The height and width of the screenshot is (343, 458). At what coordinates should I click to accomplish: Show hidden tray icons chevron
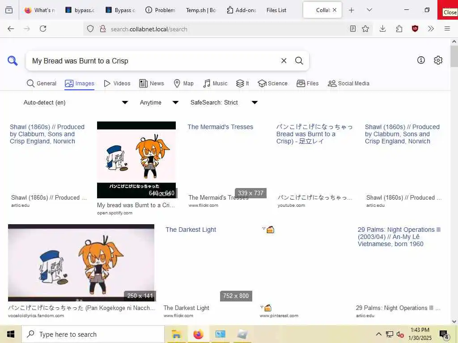[x=378, y=334]
